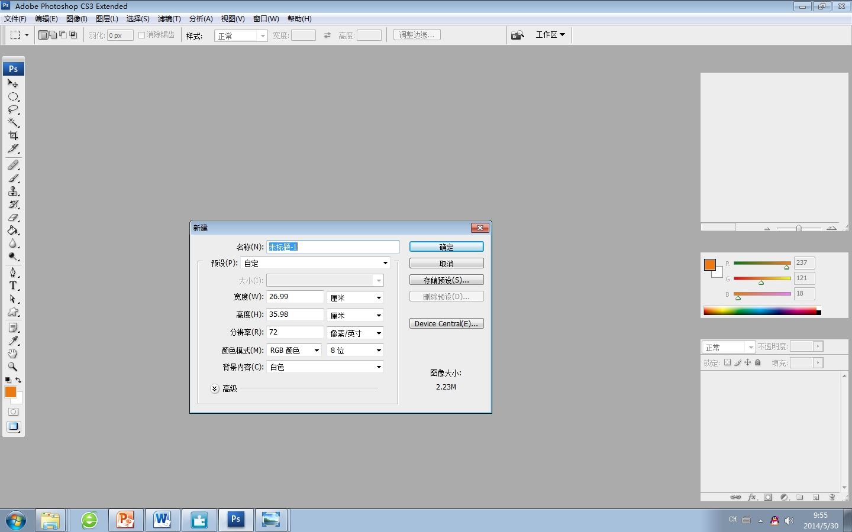Select the Clone Stamp tool

tap(13, 191)
